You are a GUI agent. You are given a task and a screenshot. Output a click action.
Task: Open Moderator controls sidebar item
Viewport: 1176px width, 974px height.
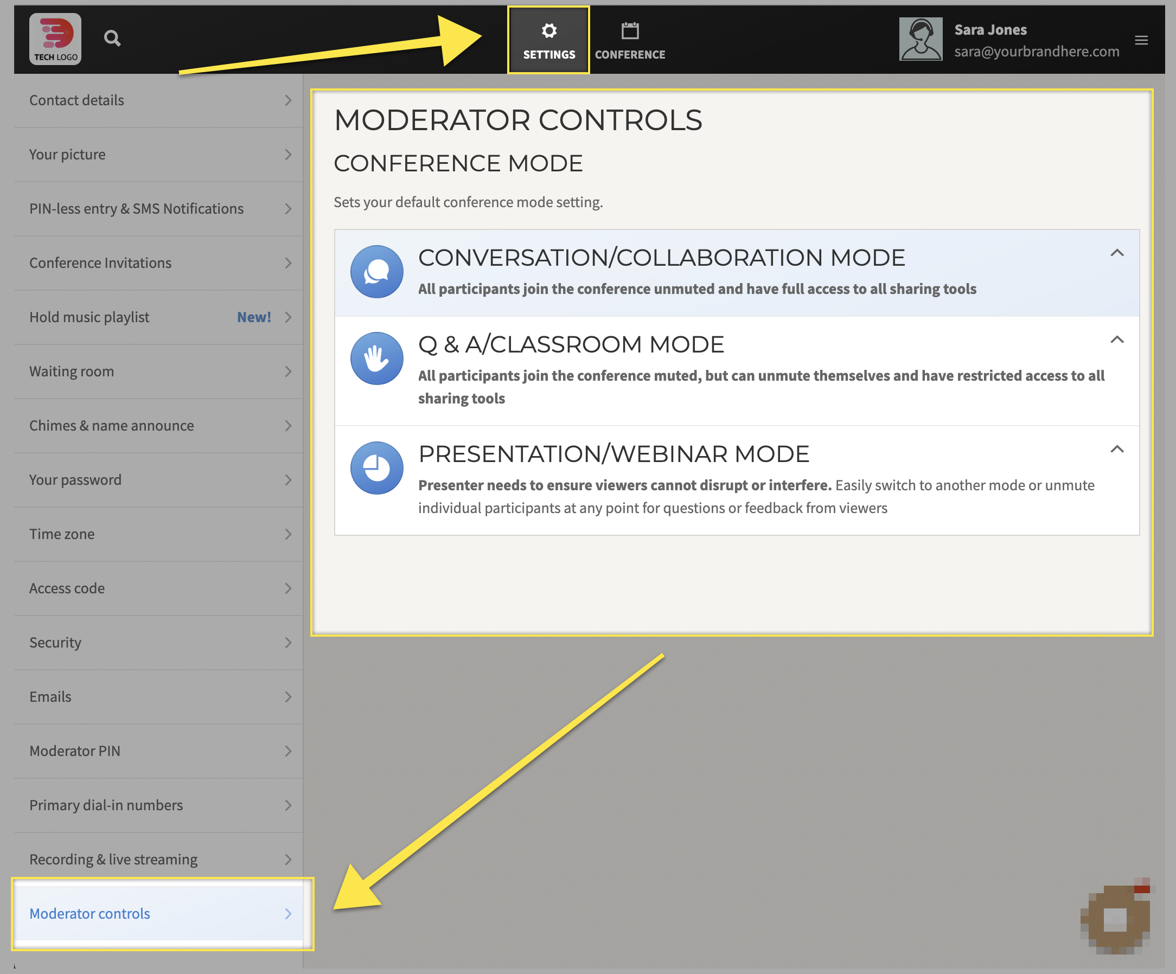pyautogui.click(x=90, y=914)
